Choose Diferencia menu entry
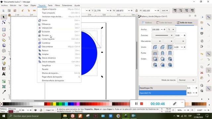Image resolution: width=212 pixels, height=119 pixels. 59,24
